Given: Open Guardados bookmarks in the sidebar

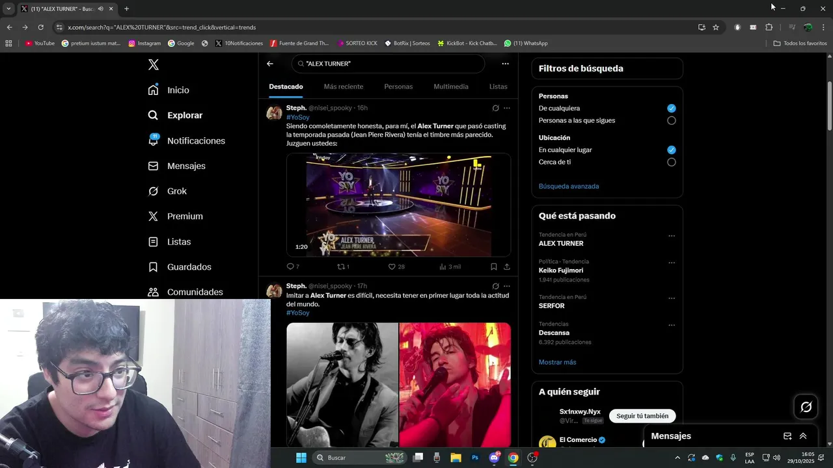Looking at the screenshot, I should click(x=180, y=266).
